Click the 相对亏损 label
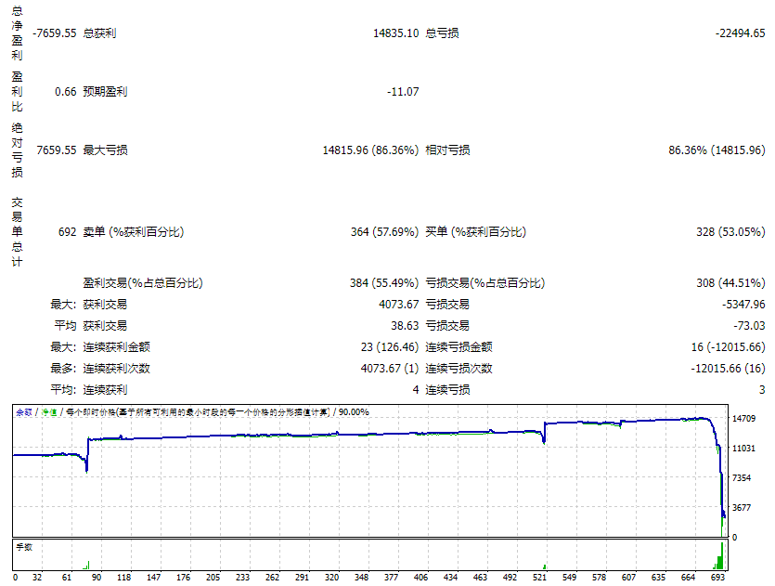The width and height of the screenshot is (775, 586). click(447, 150)
